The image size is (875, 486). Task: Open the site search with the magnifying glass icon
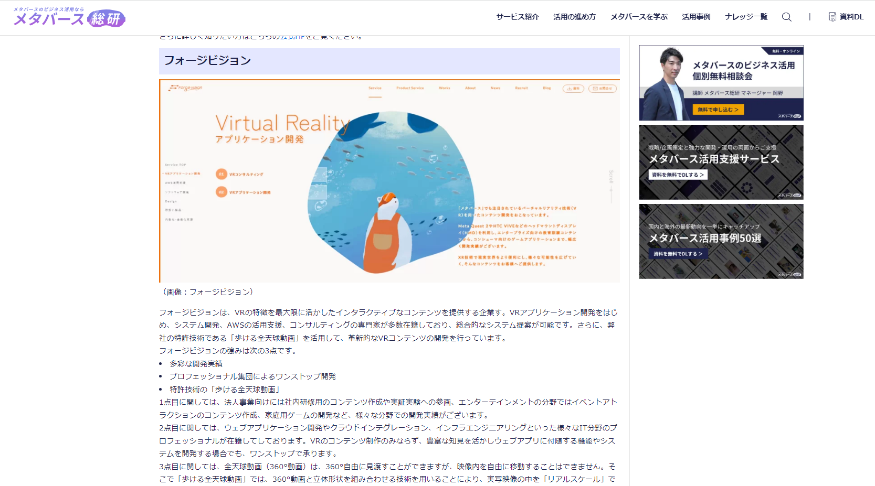pyautogui.click(x=786, y=17)
